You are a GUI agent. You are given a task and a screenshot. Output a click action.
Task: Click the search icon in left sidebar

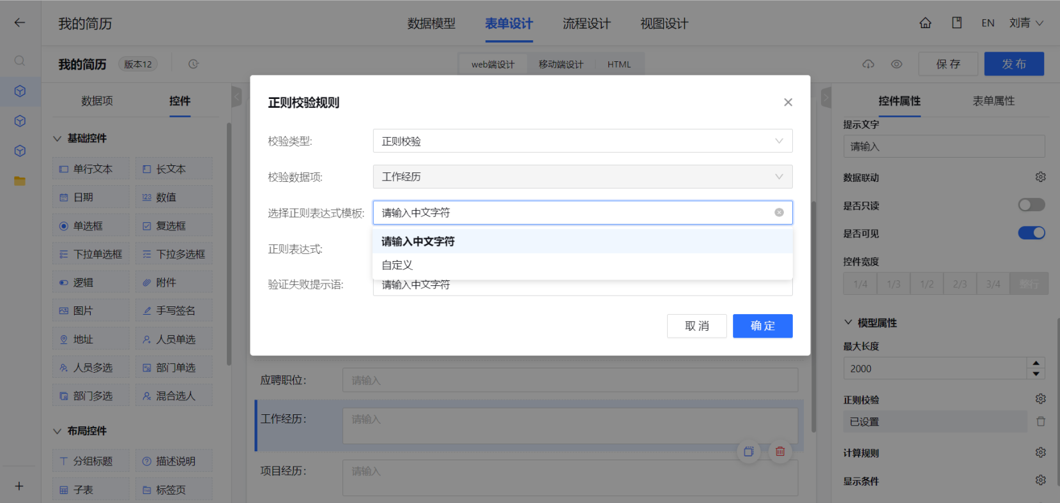(20, 61)
